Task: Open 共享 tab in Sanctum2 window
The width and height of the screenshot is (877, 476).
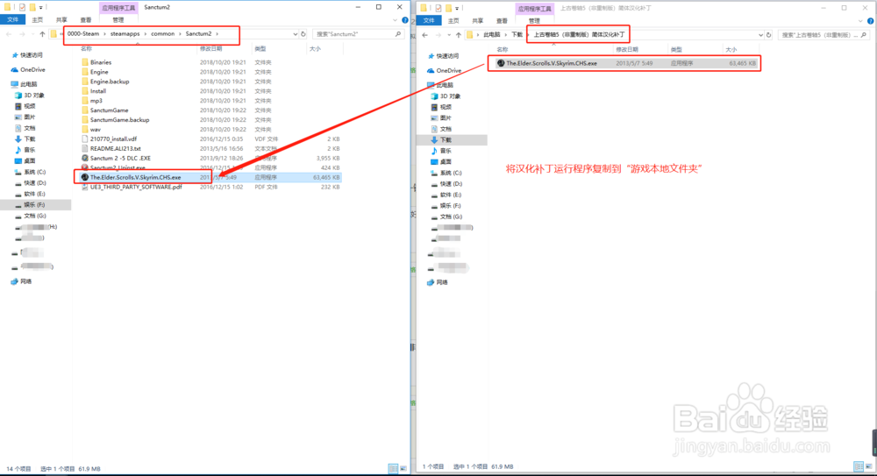Action: coord(61,20)
